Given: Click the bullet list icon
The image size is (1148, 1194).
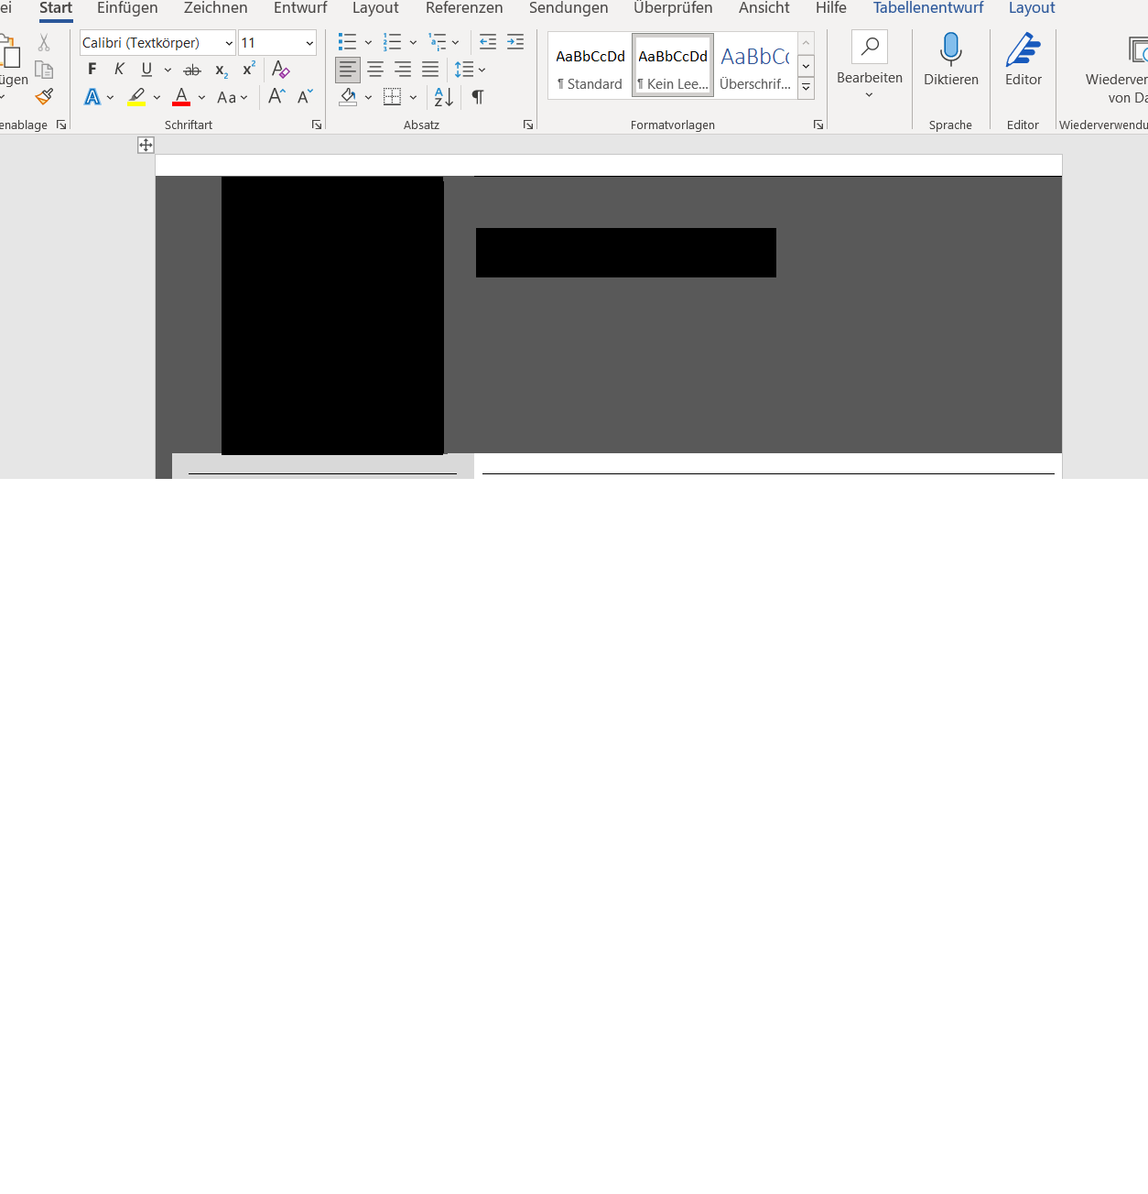Looking at the screenshot, I should point(347,42).
